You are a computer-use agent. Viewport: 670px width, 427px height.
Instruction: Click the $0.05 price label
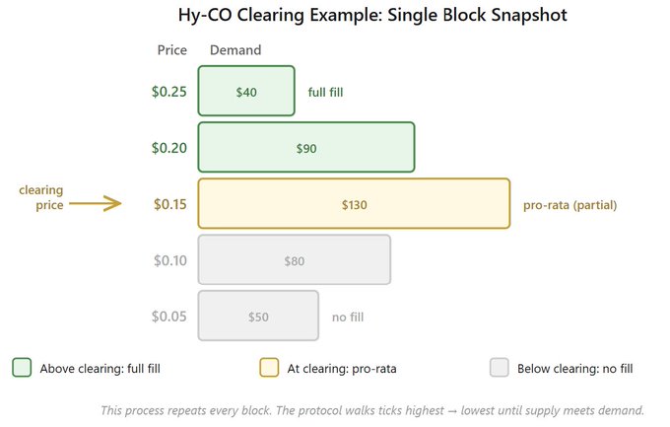pos(168,317)
